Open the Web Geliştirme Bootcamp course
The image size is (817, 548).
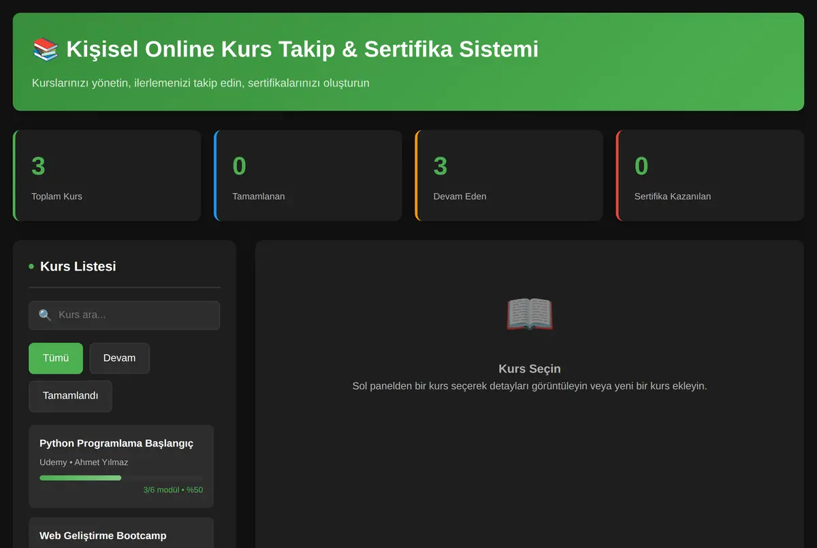(121, 533)
